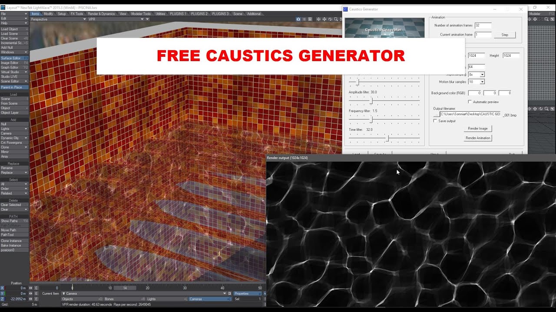This screenshot has height=312, width=556.
Task: Click the envelope E button for Z
Action: pos(36,299)
